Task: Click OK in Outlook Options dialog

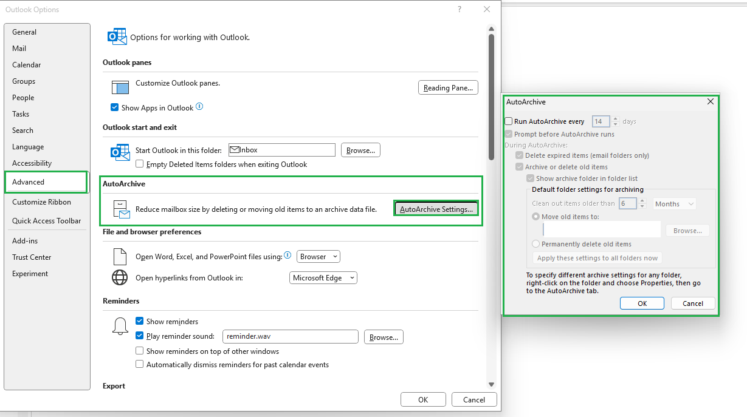Action: tap(424, 399)
